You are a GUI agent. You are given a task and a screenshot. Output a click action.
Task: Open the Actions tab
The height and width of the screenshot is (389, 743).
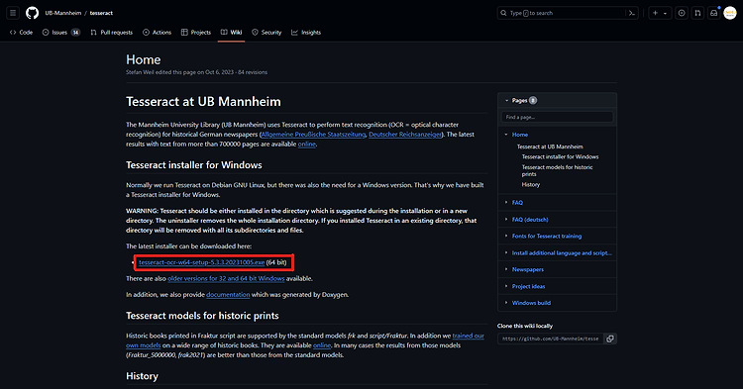click(x=157, y=33)
